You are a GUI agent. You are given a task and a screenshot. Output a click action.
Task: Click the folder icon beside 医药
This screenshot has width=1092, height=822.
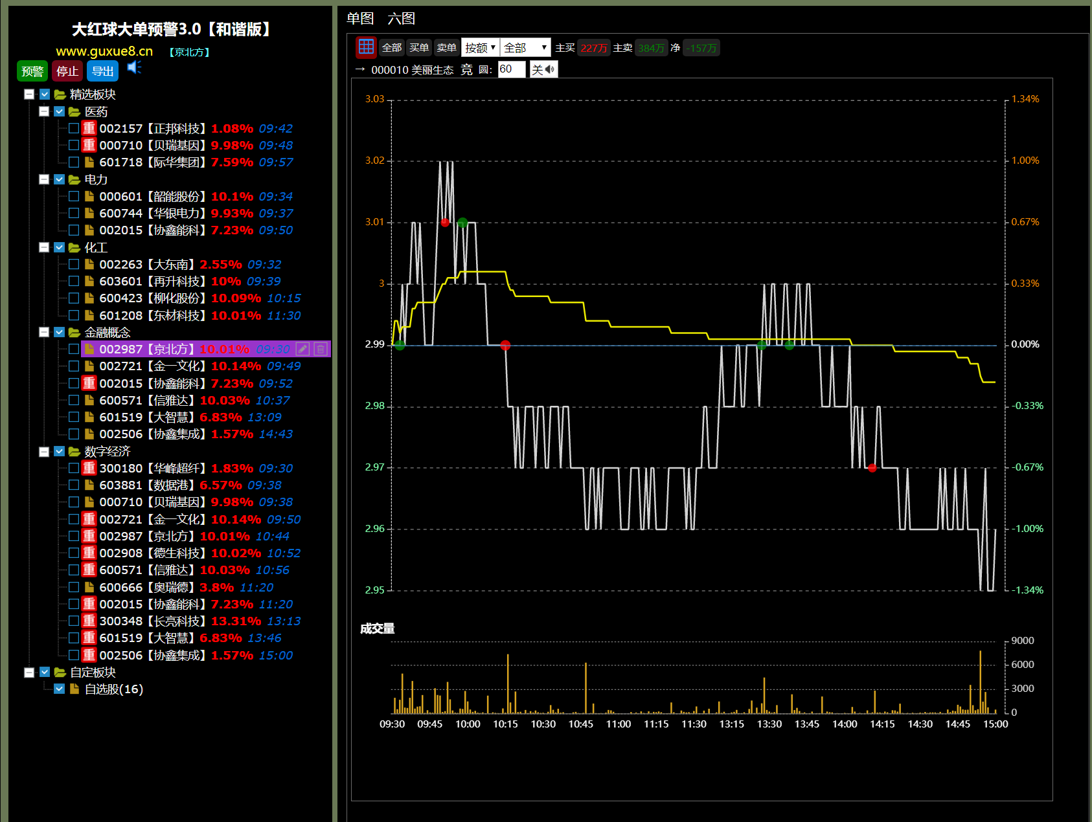74,112
